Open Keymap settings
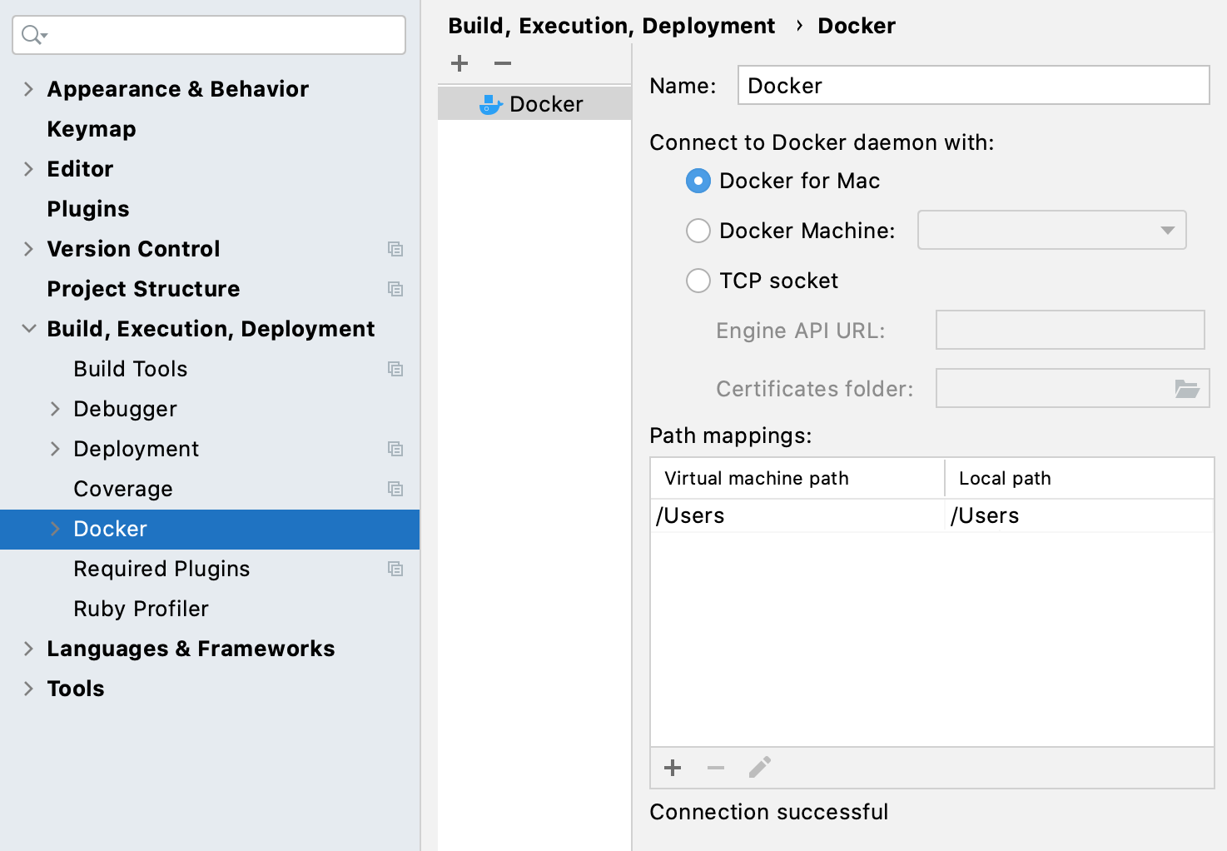 [x=92, y=129]
